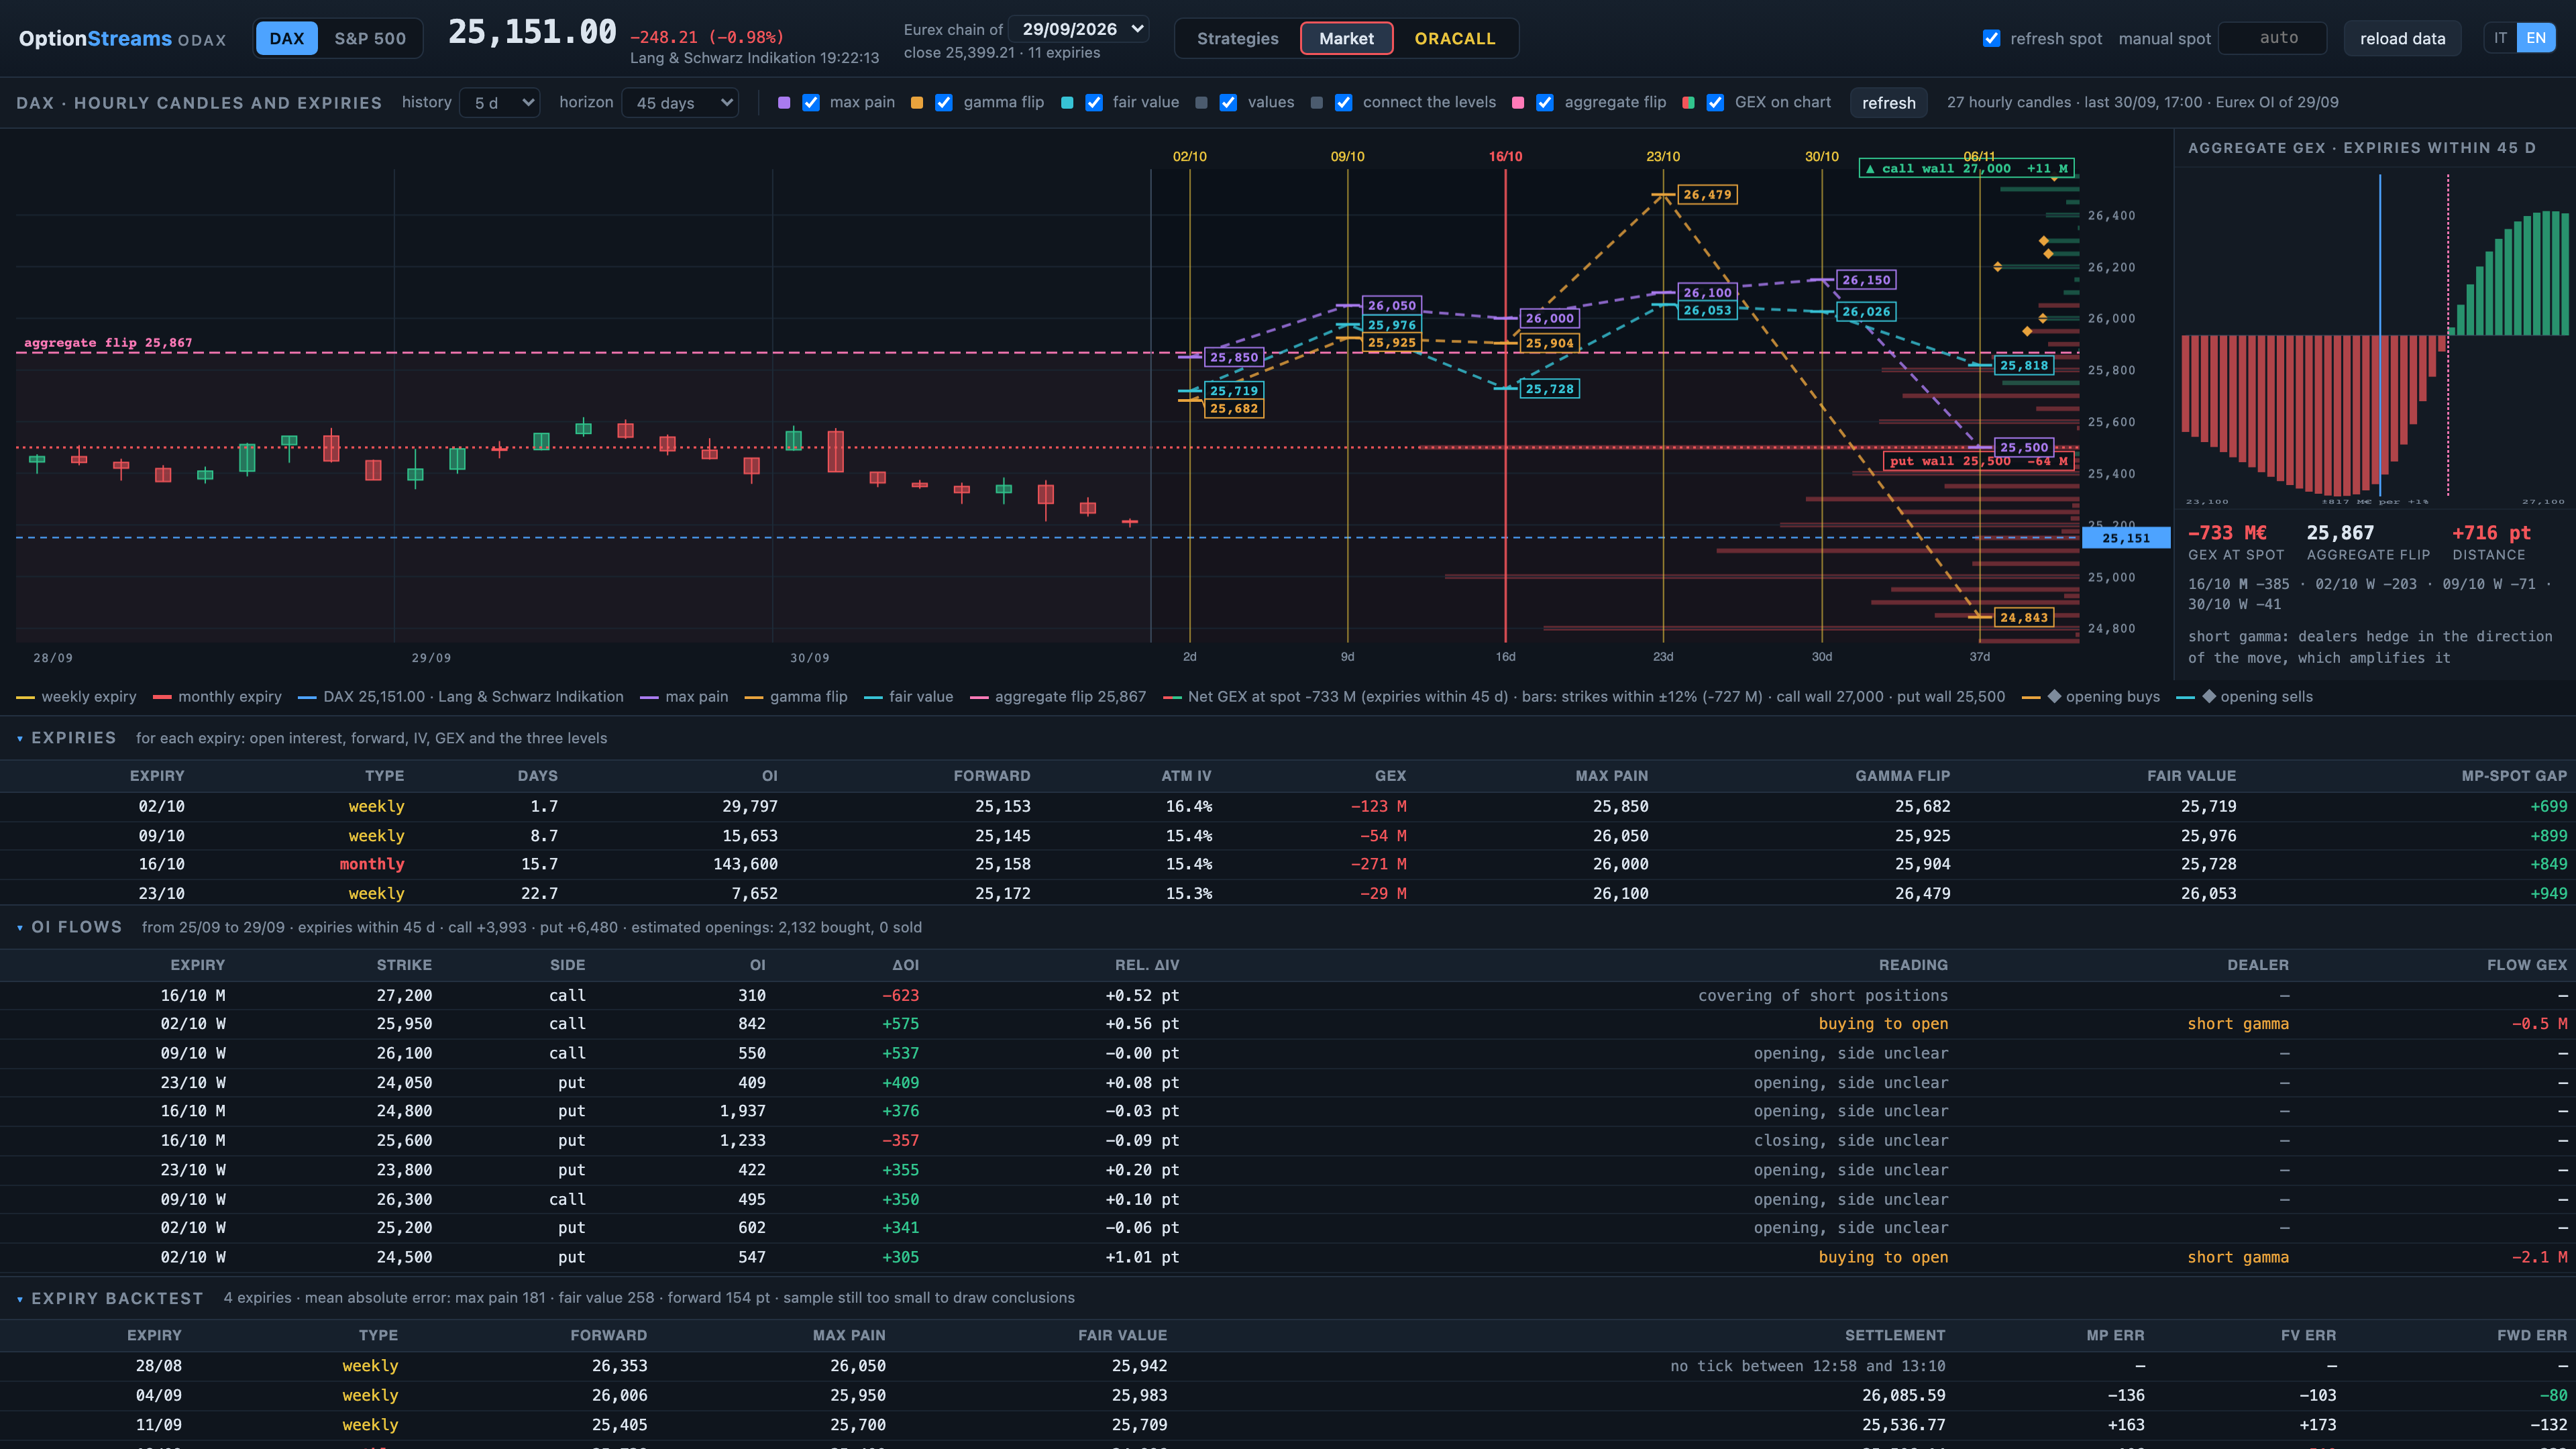Click the opening buys legend diamond
The width and height of the screenshot is (2576, 1449).
(2054, 696)
